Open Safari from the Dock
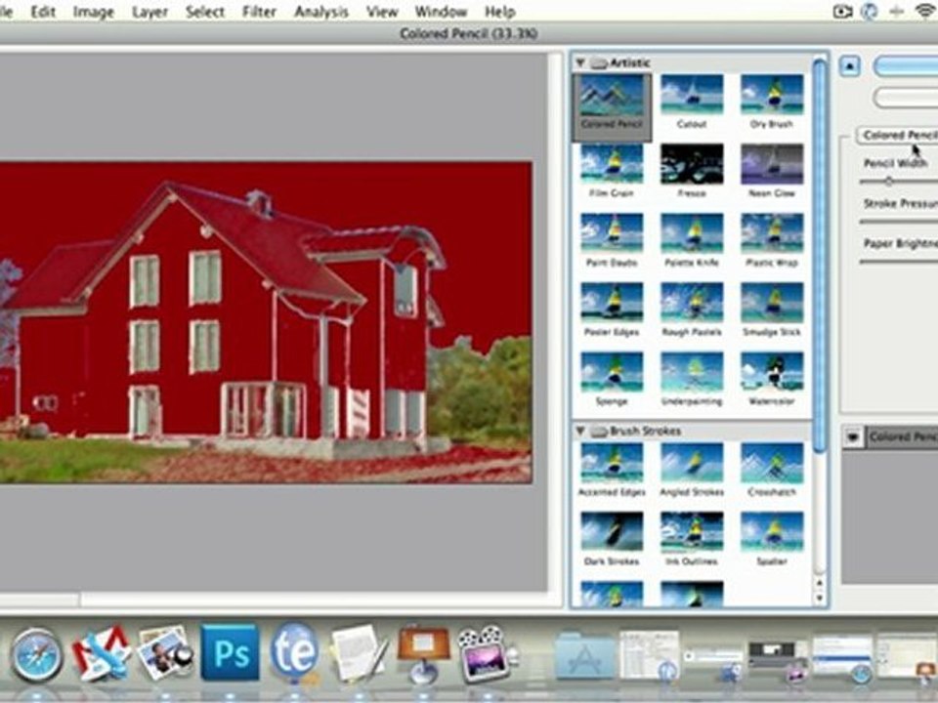Viewport: 938px width, 703px height. [36, 654]
